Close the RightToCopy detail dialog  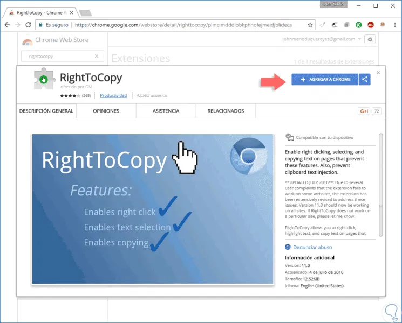pos(378,73)
